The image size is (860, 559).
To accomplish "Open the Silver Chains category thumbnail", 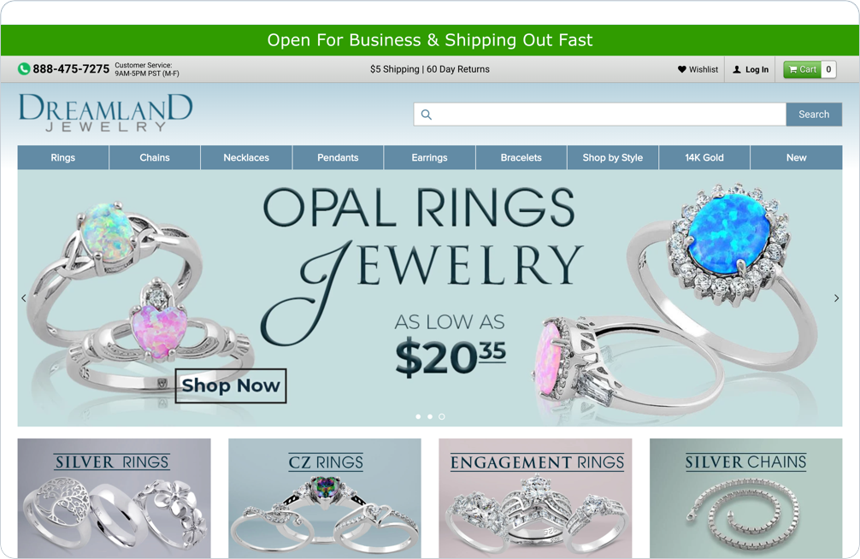I will click(746, 498).
